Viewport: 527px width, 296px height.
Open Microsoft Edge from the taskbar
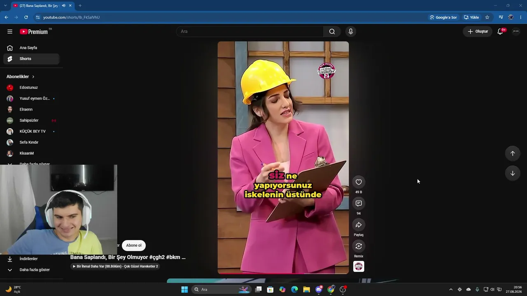click(x=294, y=289)
